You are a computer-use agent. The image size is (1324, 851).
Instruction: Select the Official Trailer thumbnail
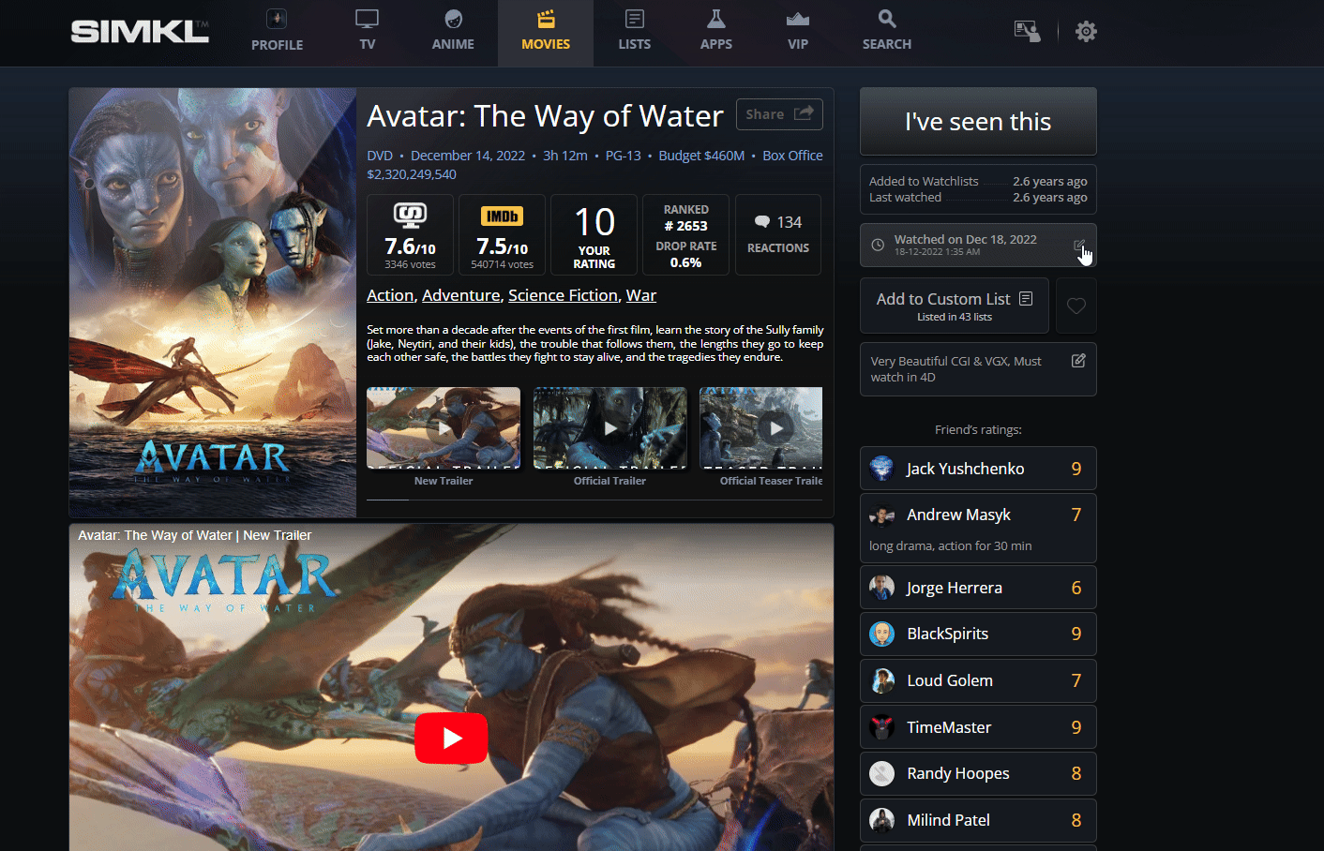pos(609,428)
